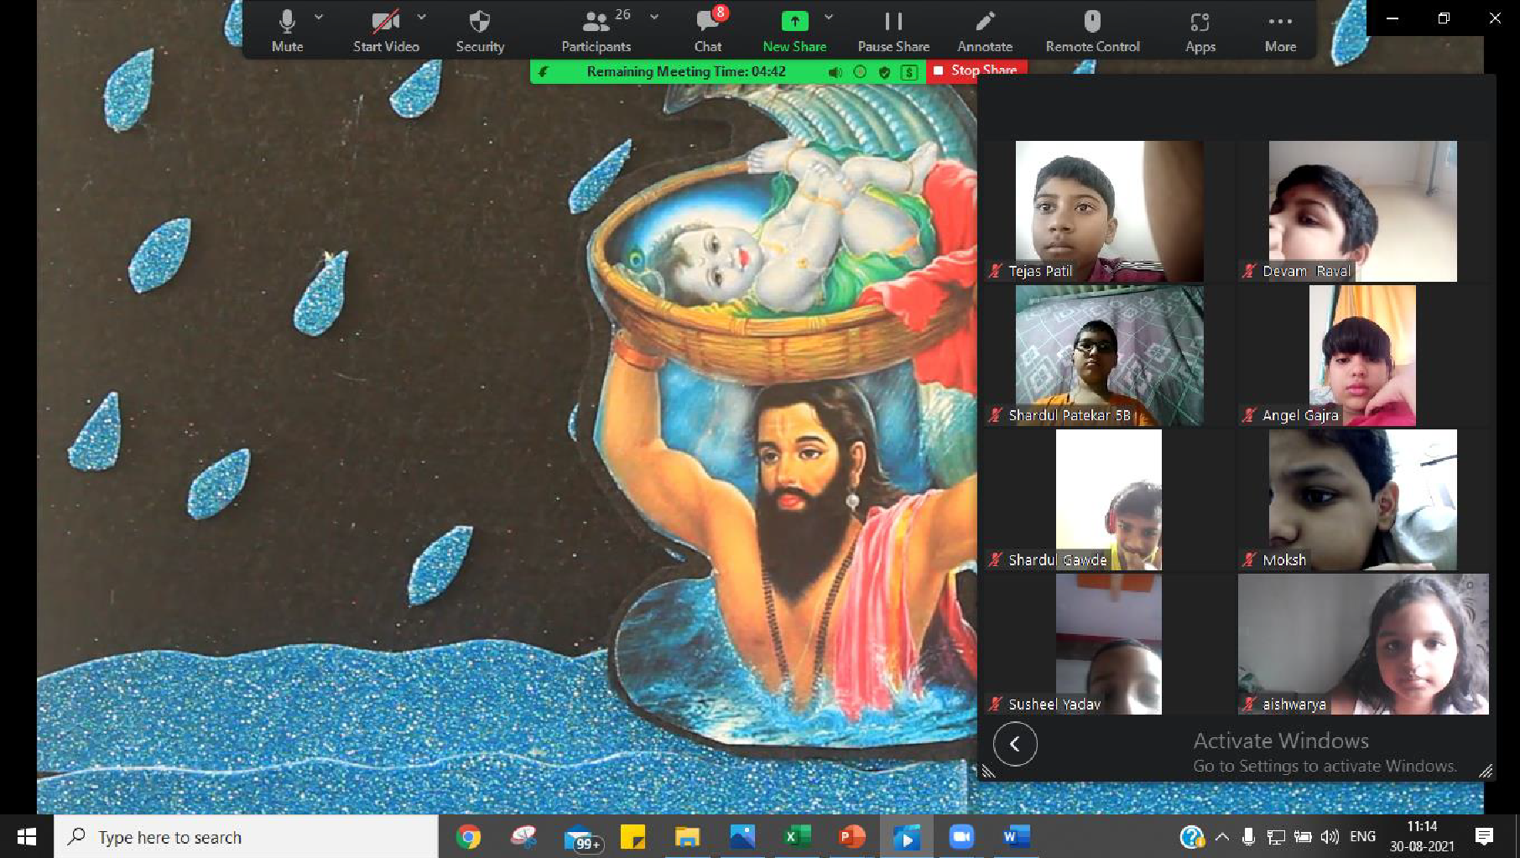The width and height of the screenshot is (1520, 858).
Task: Change ENG input language
Action: [1362, 836]
